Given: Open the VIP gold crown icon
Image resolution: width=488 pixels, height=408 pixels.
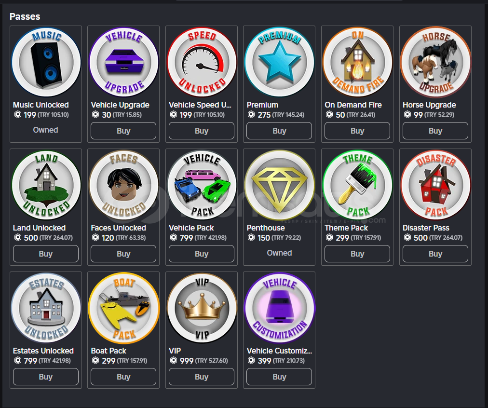Looking at the screenshot, I should (x=202, y=308).
